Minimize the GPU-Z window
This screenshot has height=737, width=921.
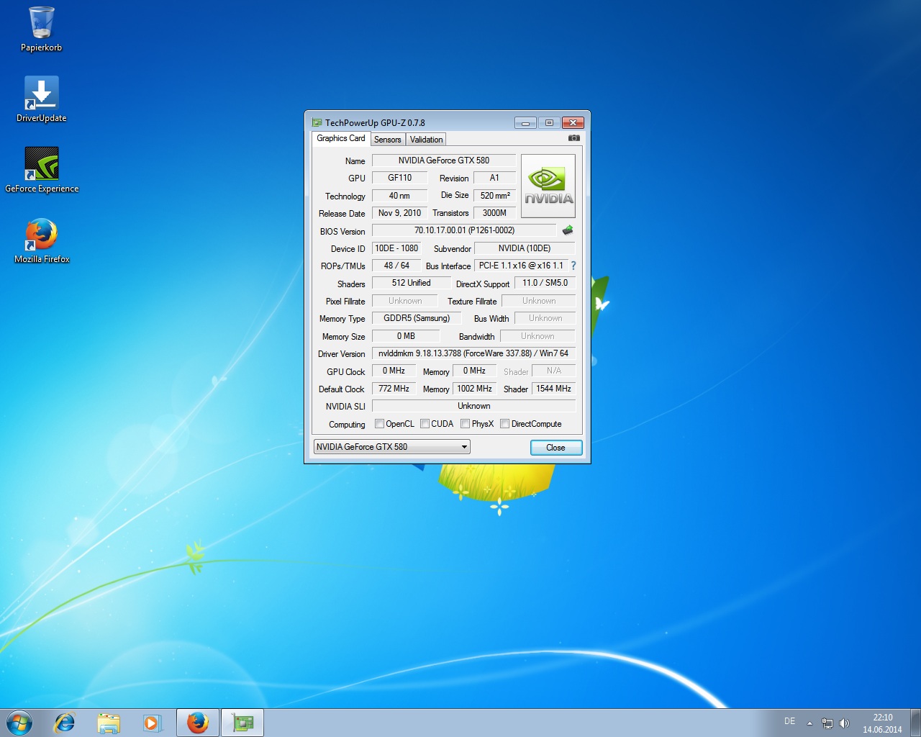click(525, 123)
